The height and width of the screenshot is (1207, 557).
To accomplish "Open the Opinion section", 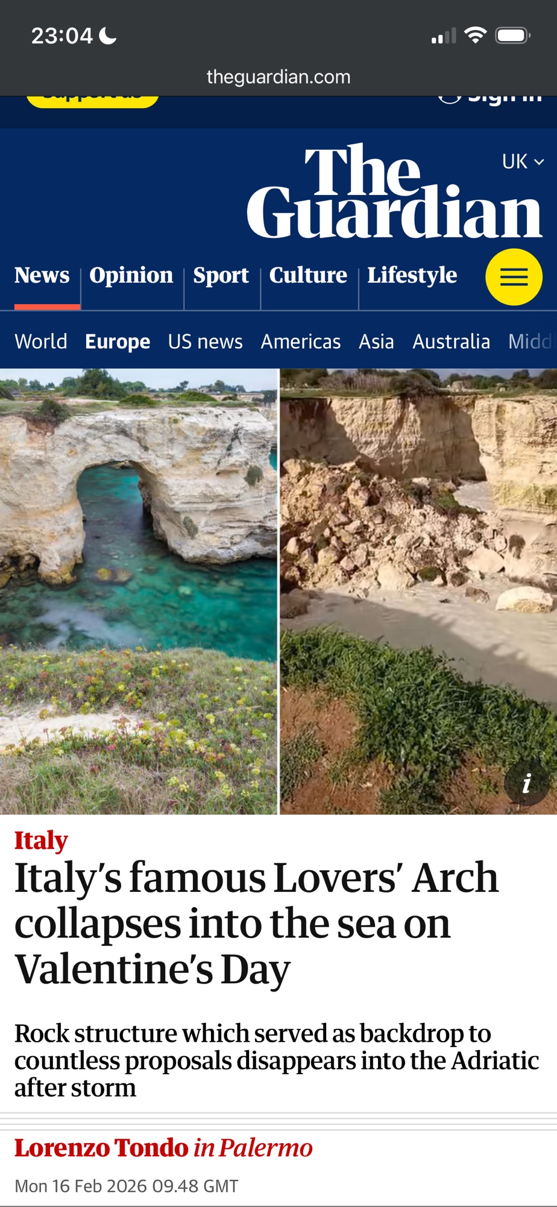I will 131,275.
